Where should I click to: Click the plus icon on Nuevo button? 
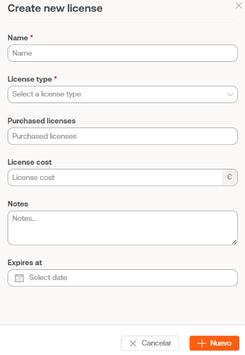click(202, 343)
